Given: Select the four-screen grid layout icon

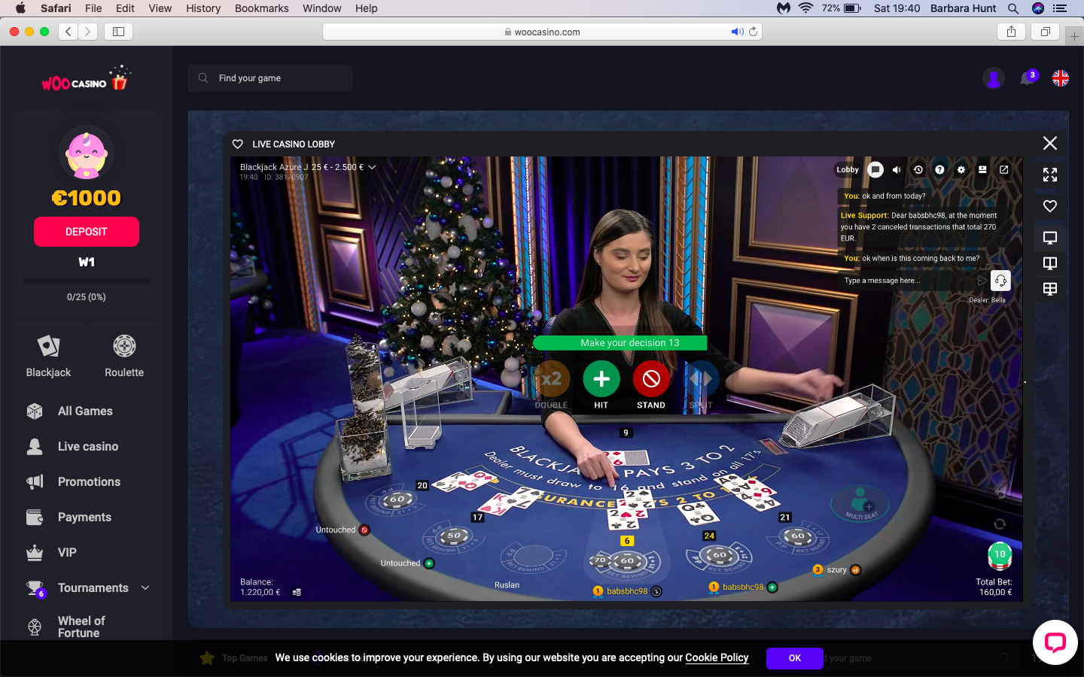Looking at the screenshot, I should coord(1050,289).
